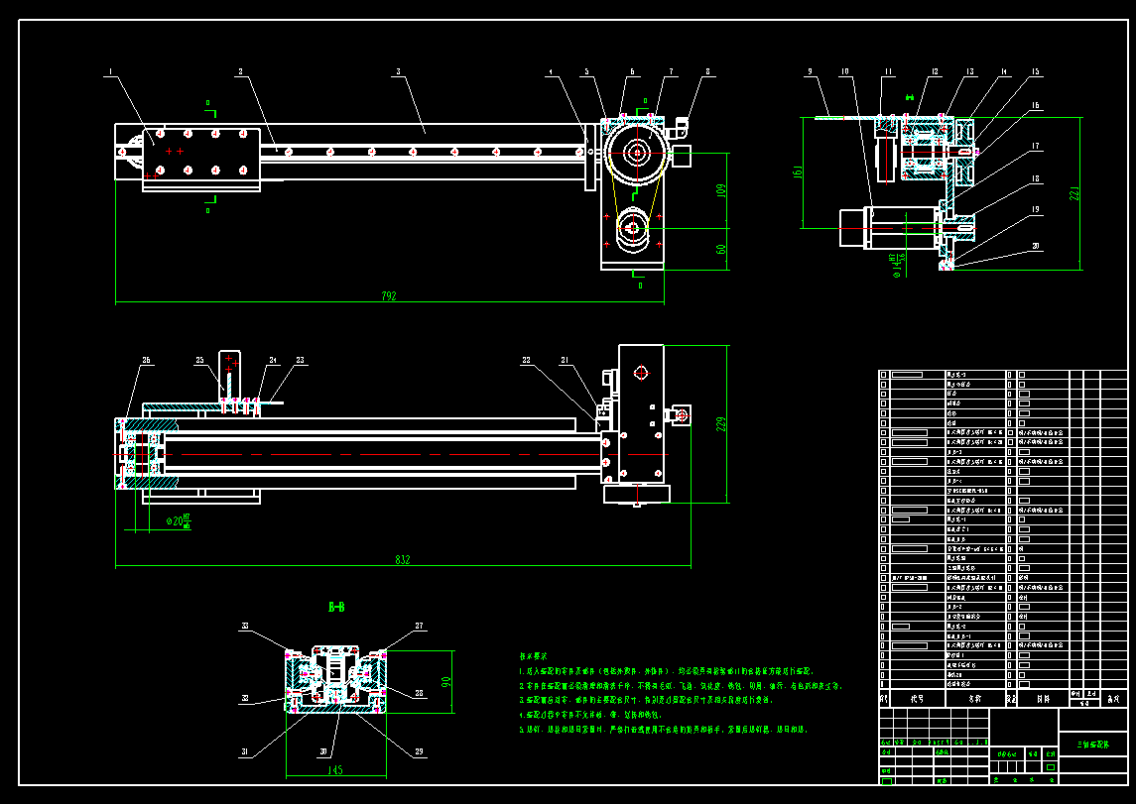Select the 90 height dimension of section B-B

(446, 682)
